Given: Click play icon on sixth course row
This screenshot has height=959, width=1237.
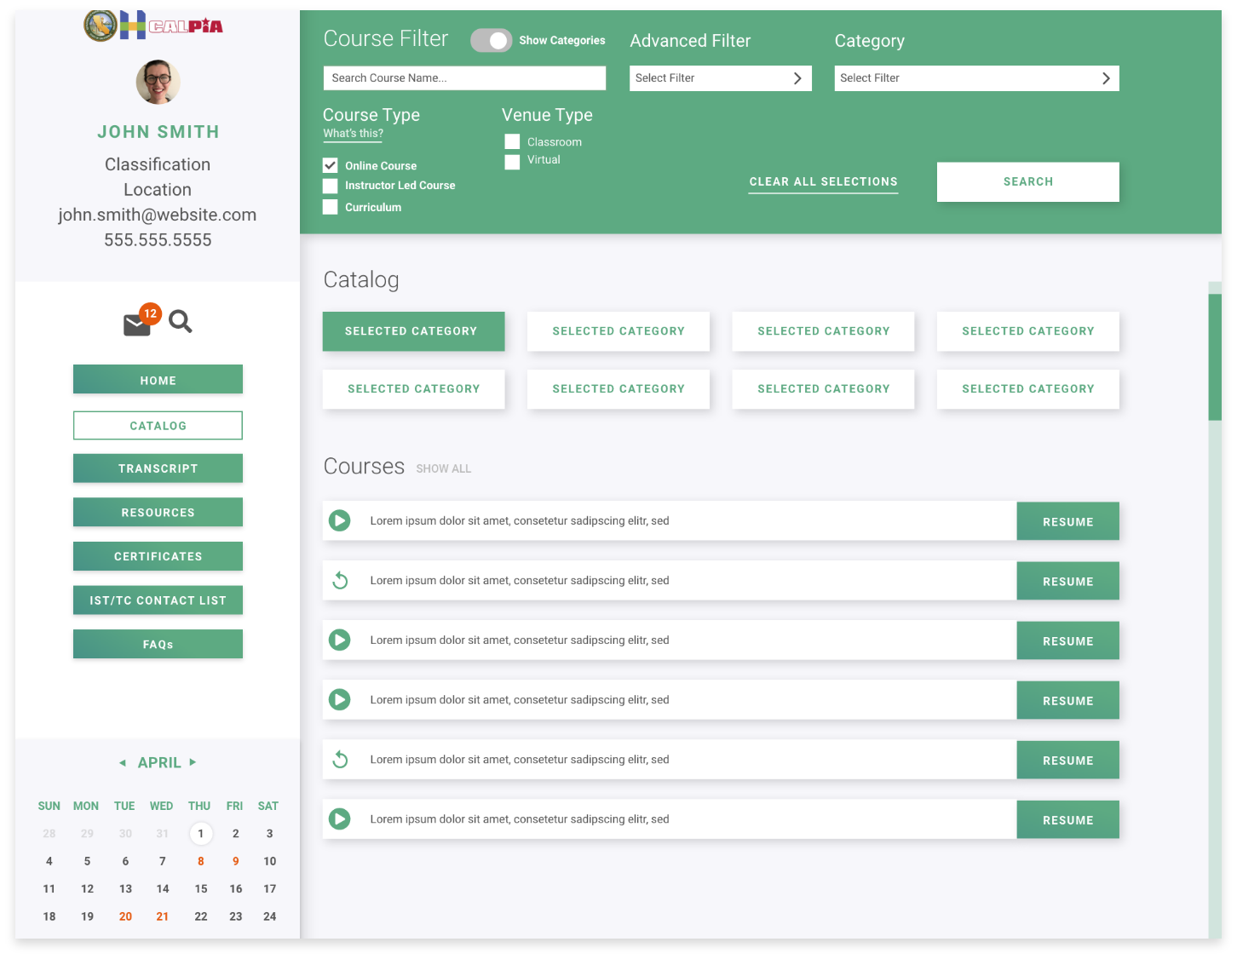Looking at the screenshot, I should click(x=340, y=818).
